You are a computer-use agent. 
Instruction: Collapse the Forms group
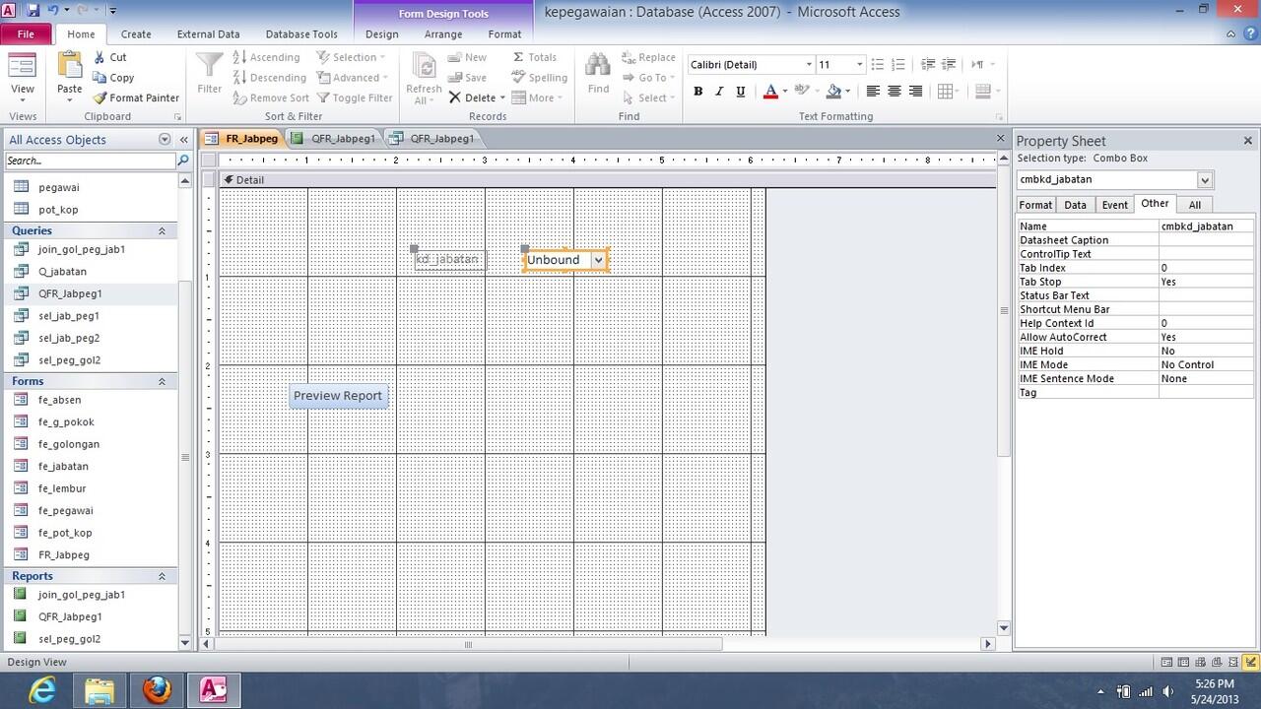point(163,381)
